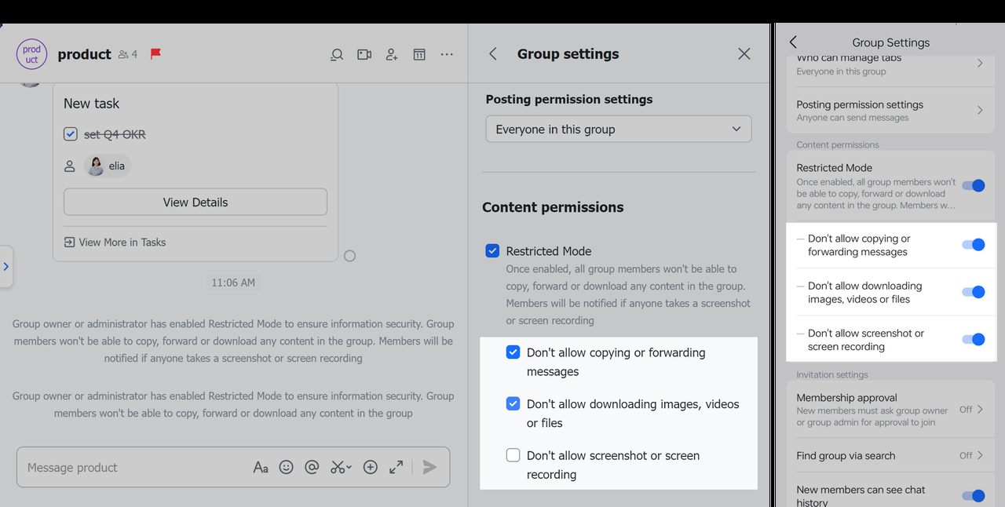Start a video call from chat header

pyautogui.click(x=364, y=54)
